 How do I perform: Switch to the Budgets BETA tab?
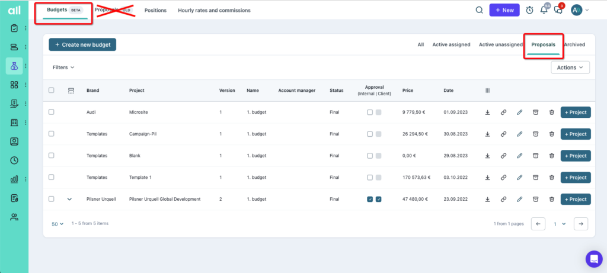(x=65, y=11)
